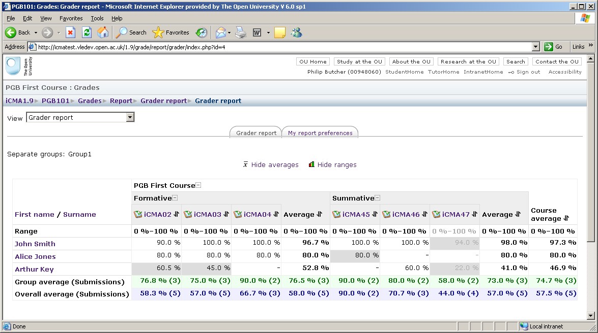The image size is (598, 333).
Task: Open the File menu
Action: point(11,18)
